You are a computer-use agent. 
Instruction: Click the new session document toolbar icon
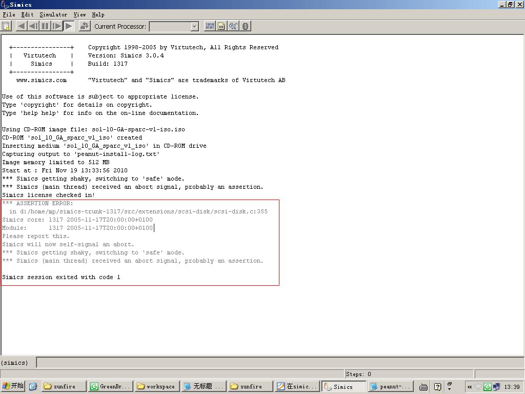[6, 26]
